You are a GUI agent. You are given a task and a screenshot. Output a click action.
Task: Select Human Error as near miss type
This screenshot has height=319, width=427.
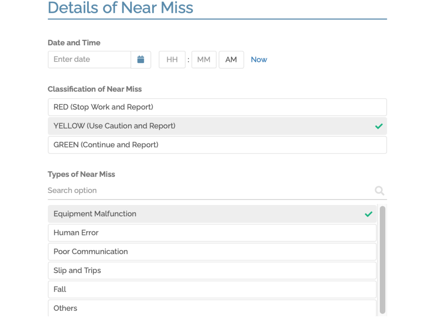[x=212, y=232]
